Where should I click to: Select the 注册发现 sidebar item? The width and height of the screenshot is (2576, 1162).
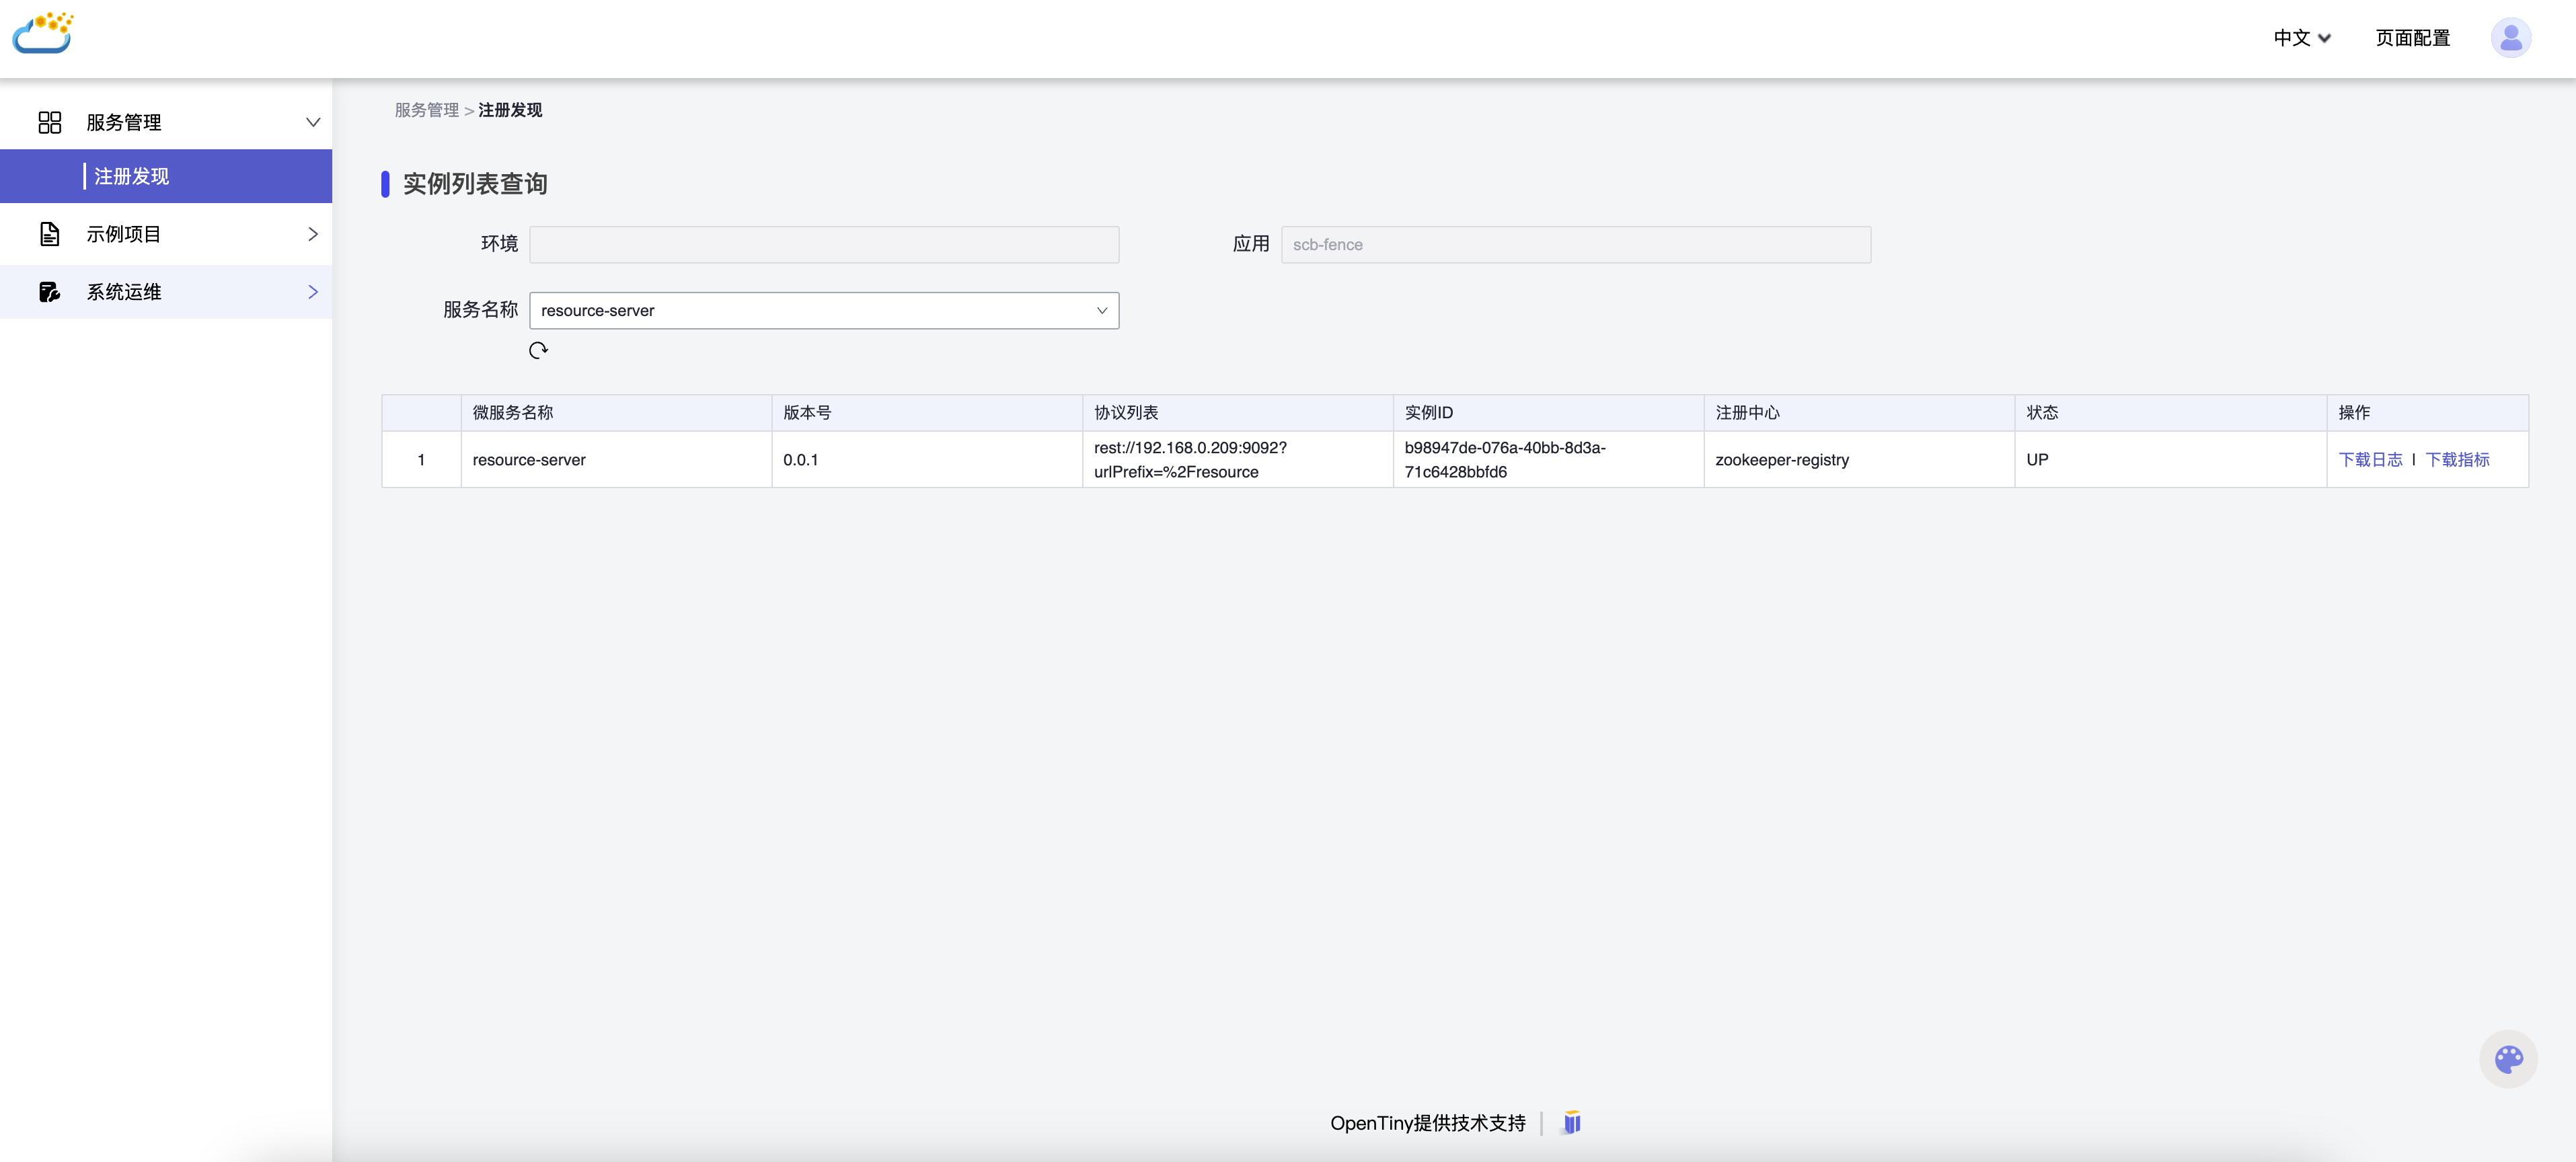pos(132,177)
